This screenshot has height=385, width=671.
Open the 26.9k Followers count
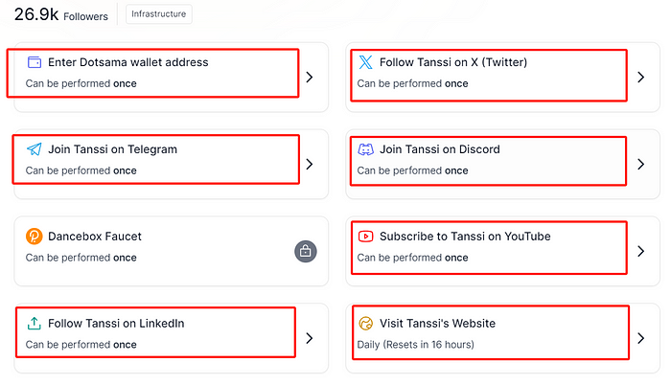point(61,14)
